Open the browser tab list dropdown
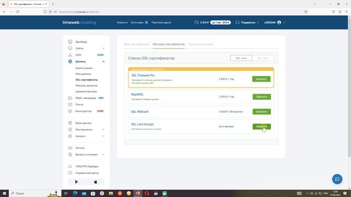Image resolution: width=351 pixels, height=197 pixels. click(314, 4)
